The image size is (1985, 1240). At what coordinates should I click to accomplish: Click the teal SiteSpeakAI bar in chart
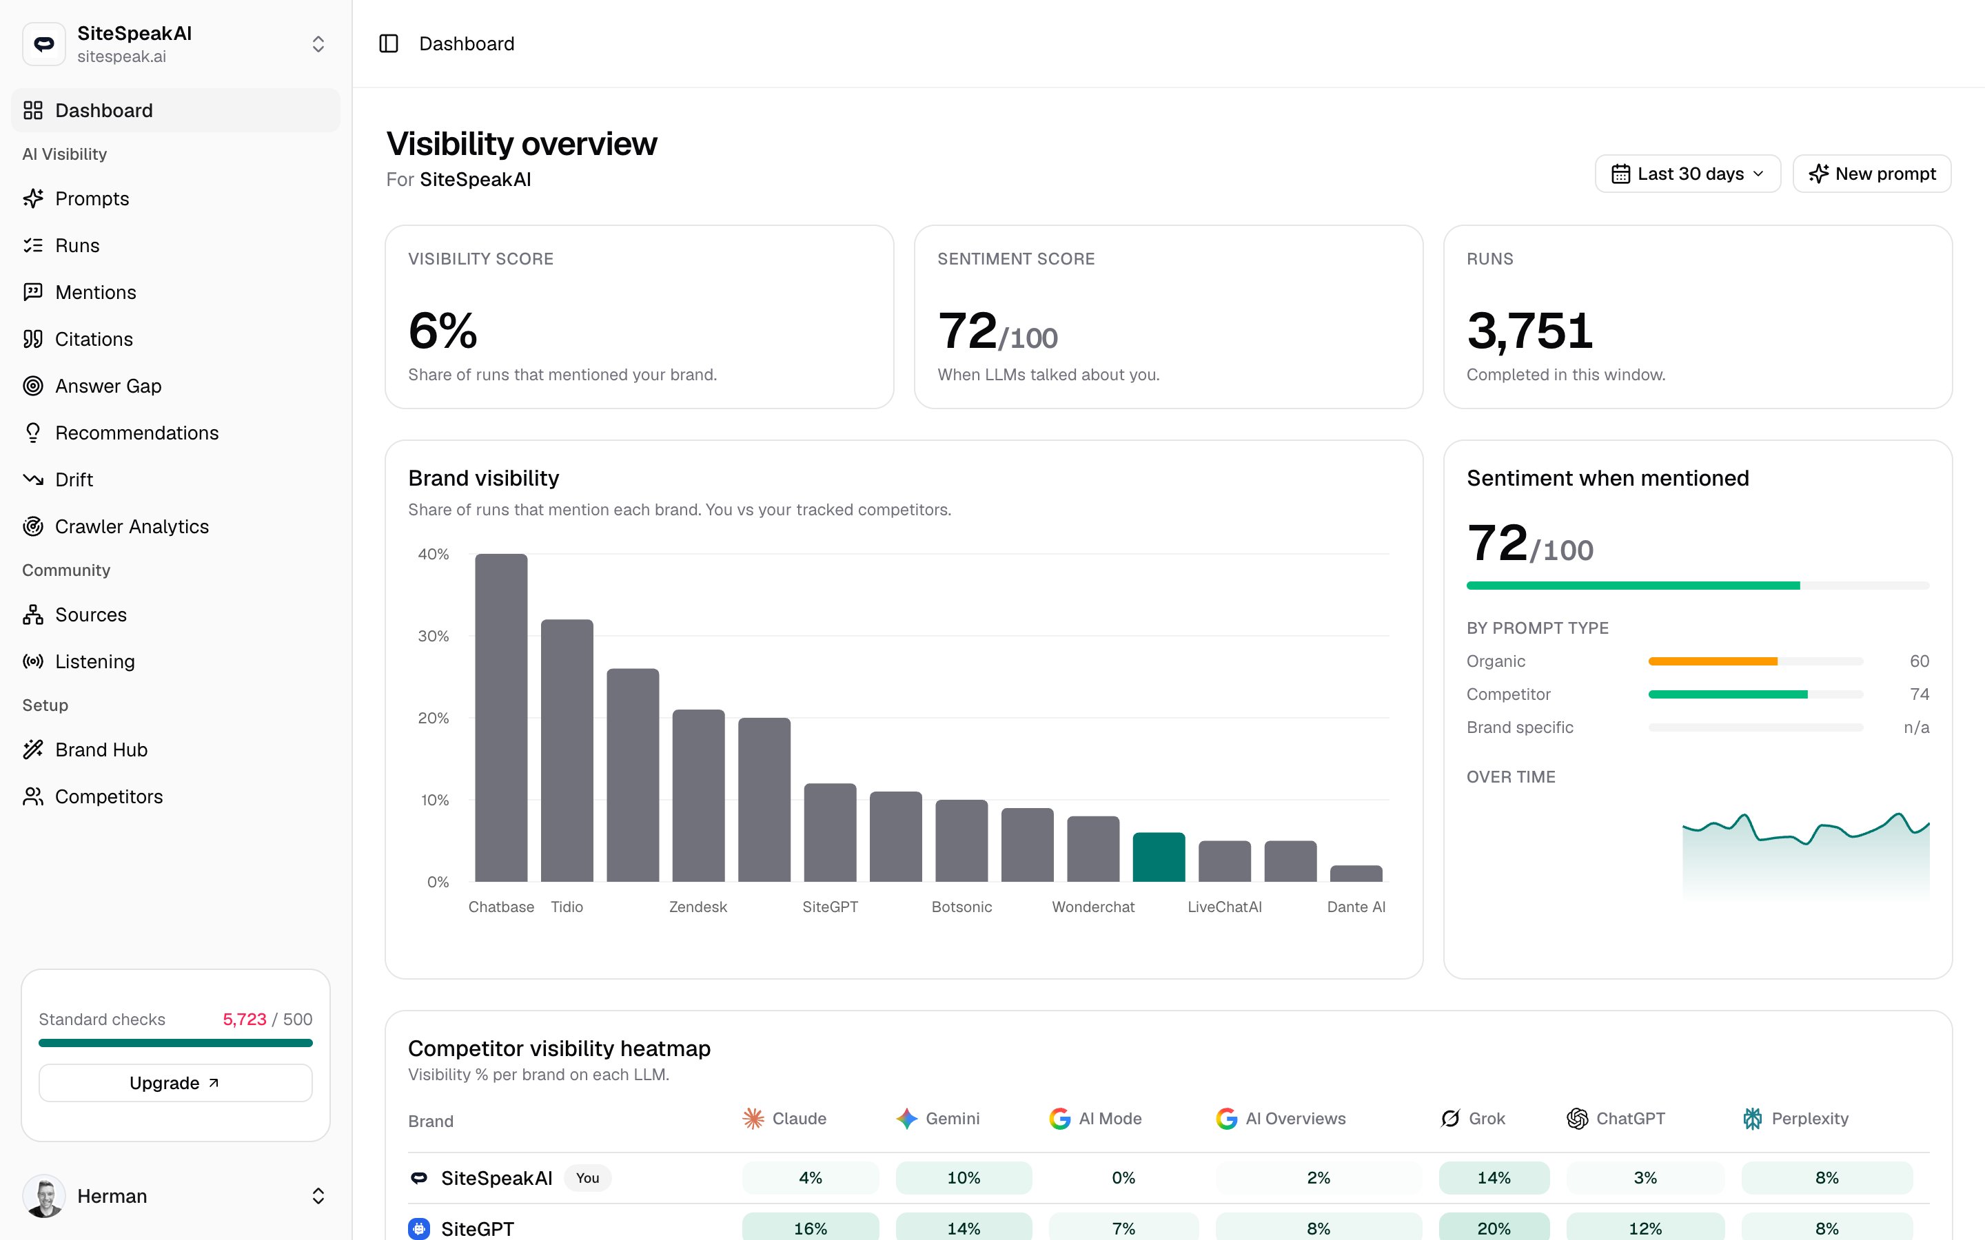point(1158,857)
